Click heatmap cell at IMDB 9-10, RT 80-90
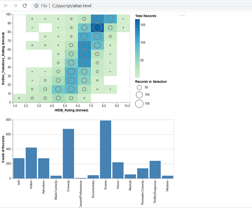The image size is (252, 208). coord(123,28)
